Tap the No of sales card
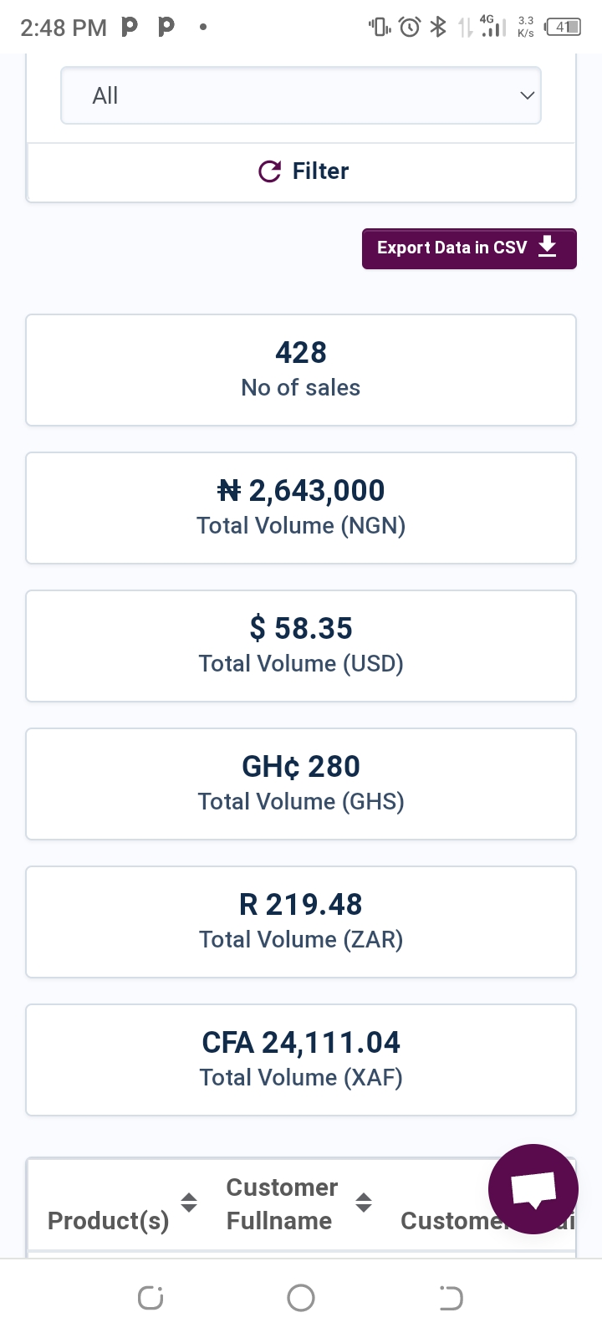Viewport: 602px width, 1338px height. tap(301, 370)
